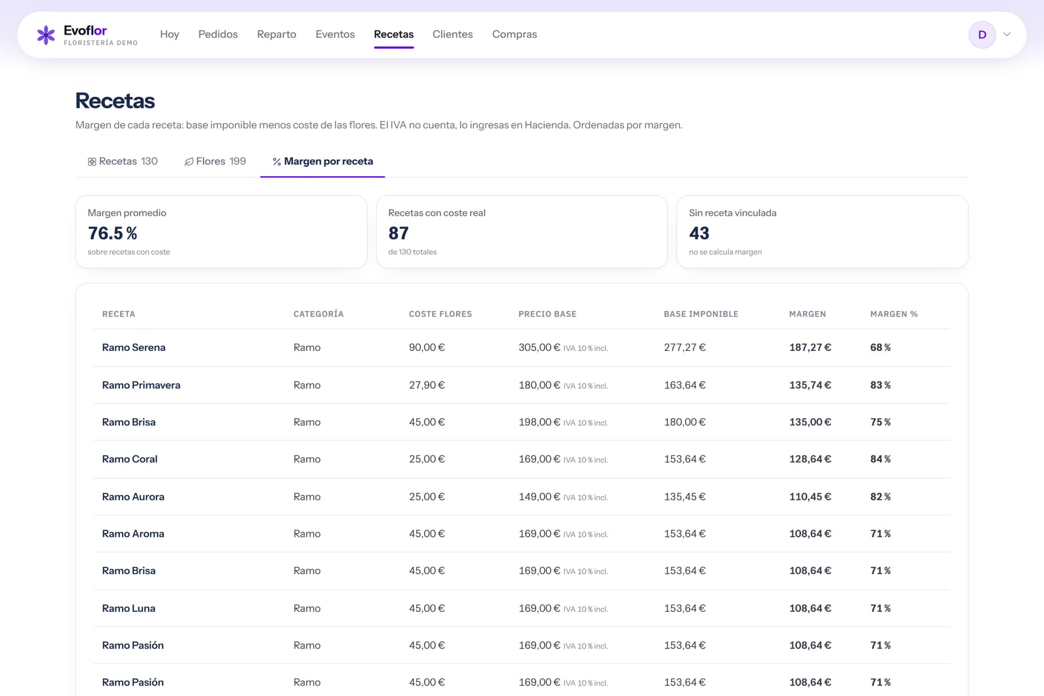Click the PRECIO BASE column header
1044x696 pixels.
pos(547,314)
